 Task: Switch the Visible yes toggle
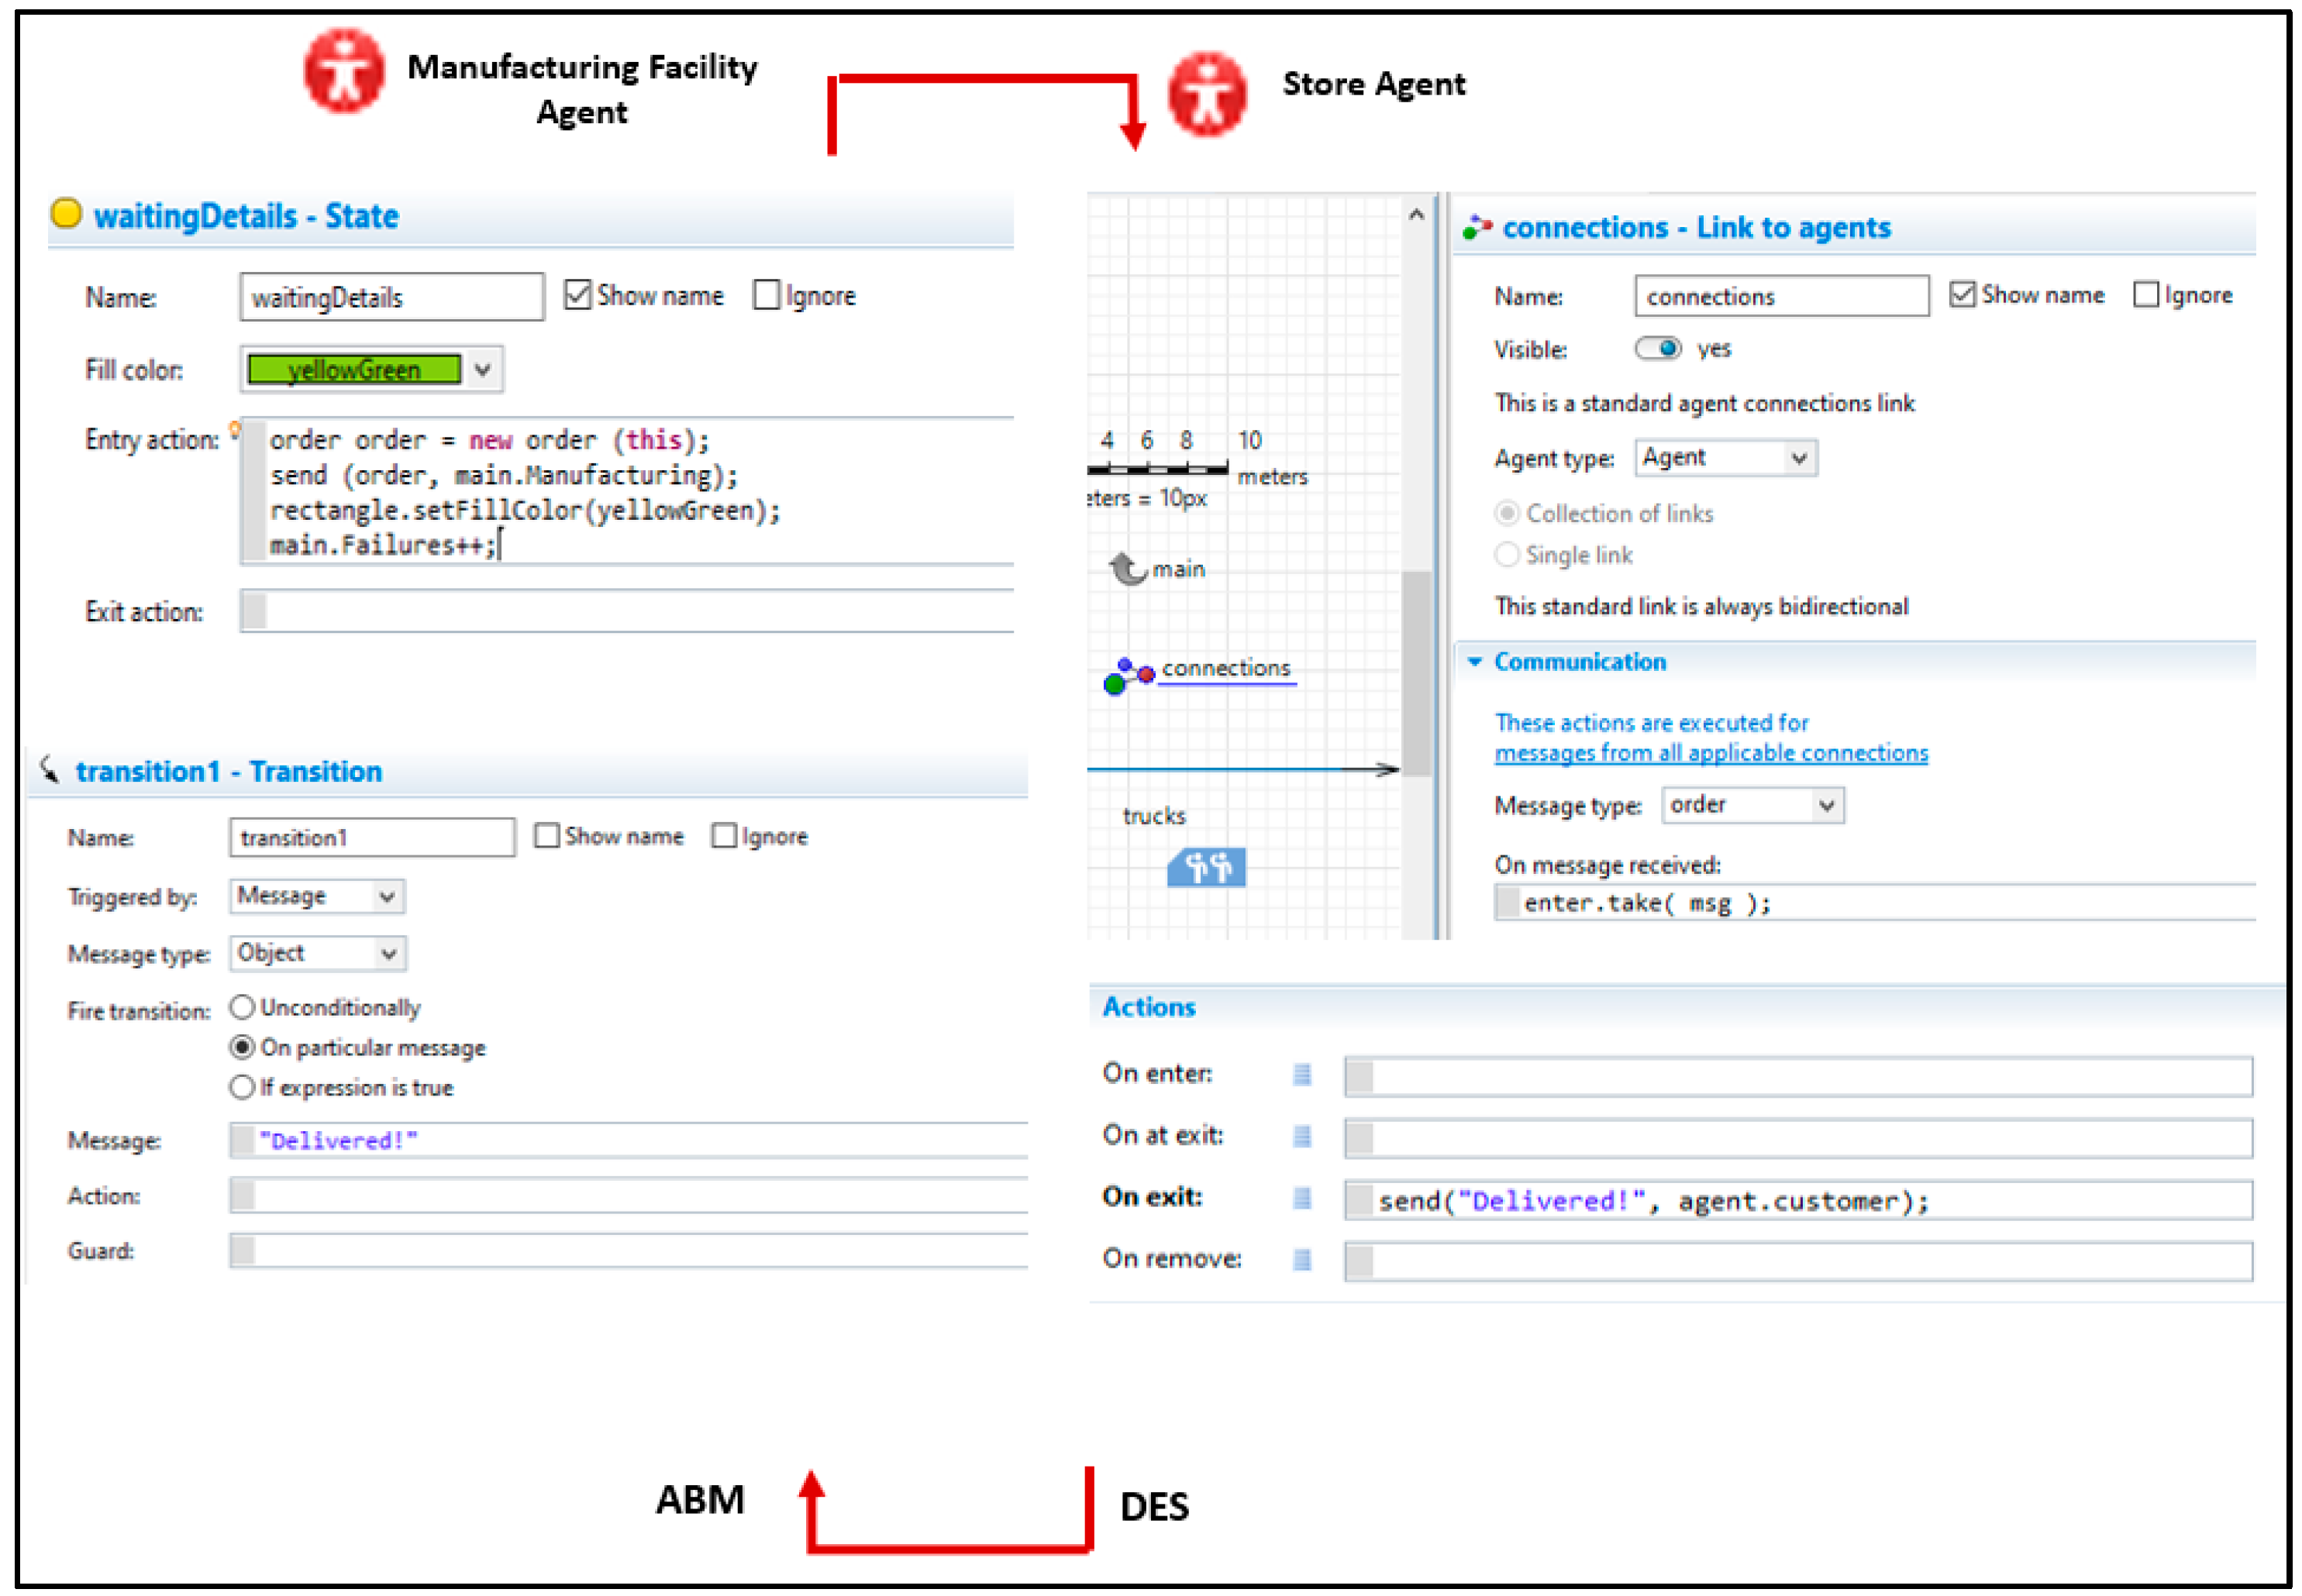coord(1658,348)
